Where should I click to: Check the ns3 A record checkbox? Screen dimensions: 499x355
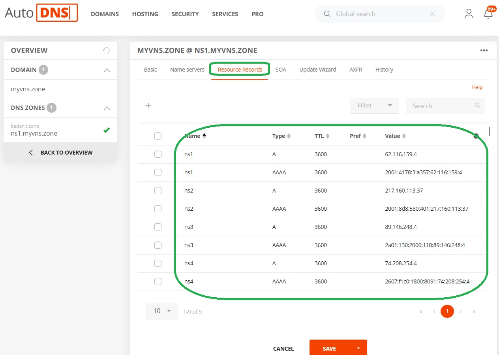pos(158,227)
